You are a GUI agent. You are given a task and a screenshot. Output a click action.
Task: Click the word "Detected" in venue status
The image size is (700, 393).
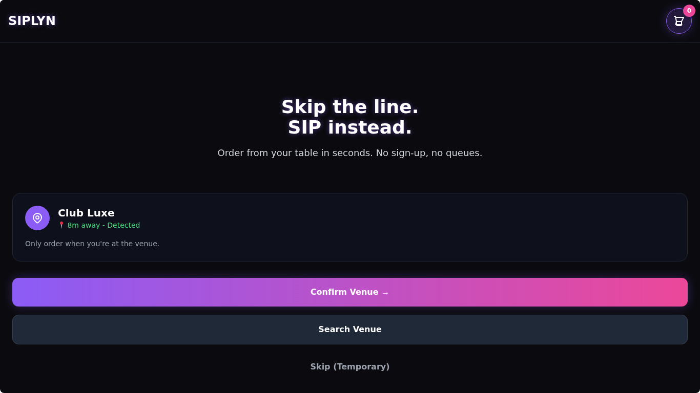(x=123, y=225)
